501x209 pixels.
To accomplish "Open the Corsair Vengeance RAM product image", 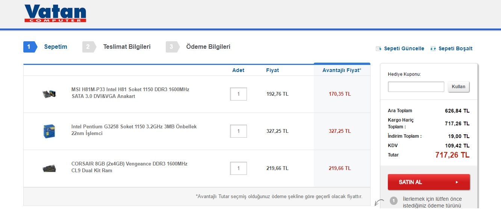I will (49, 168).
